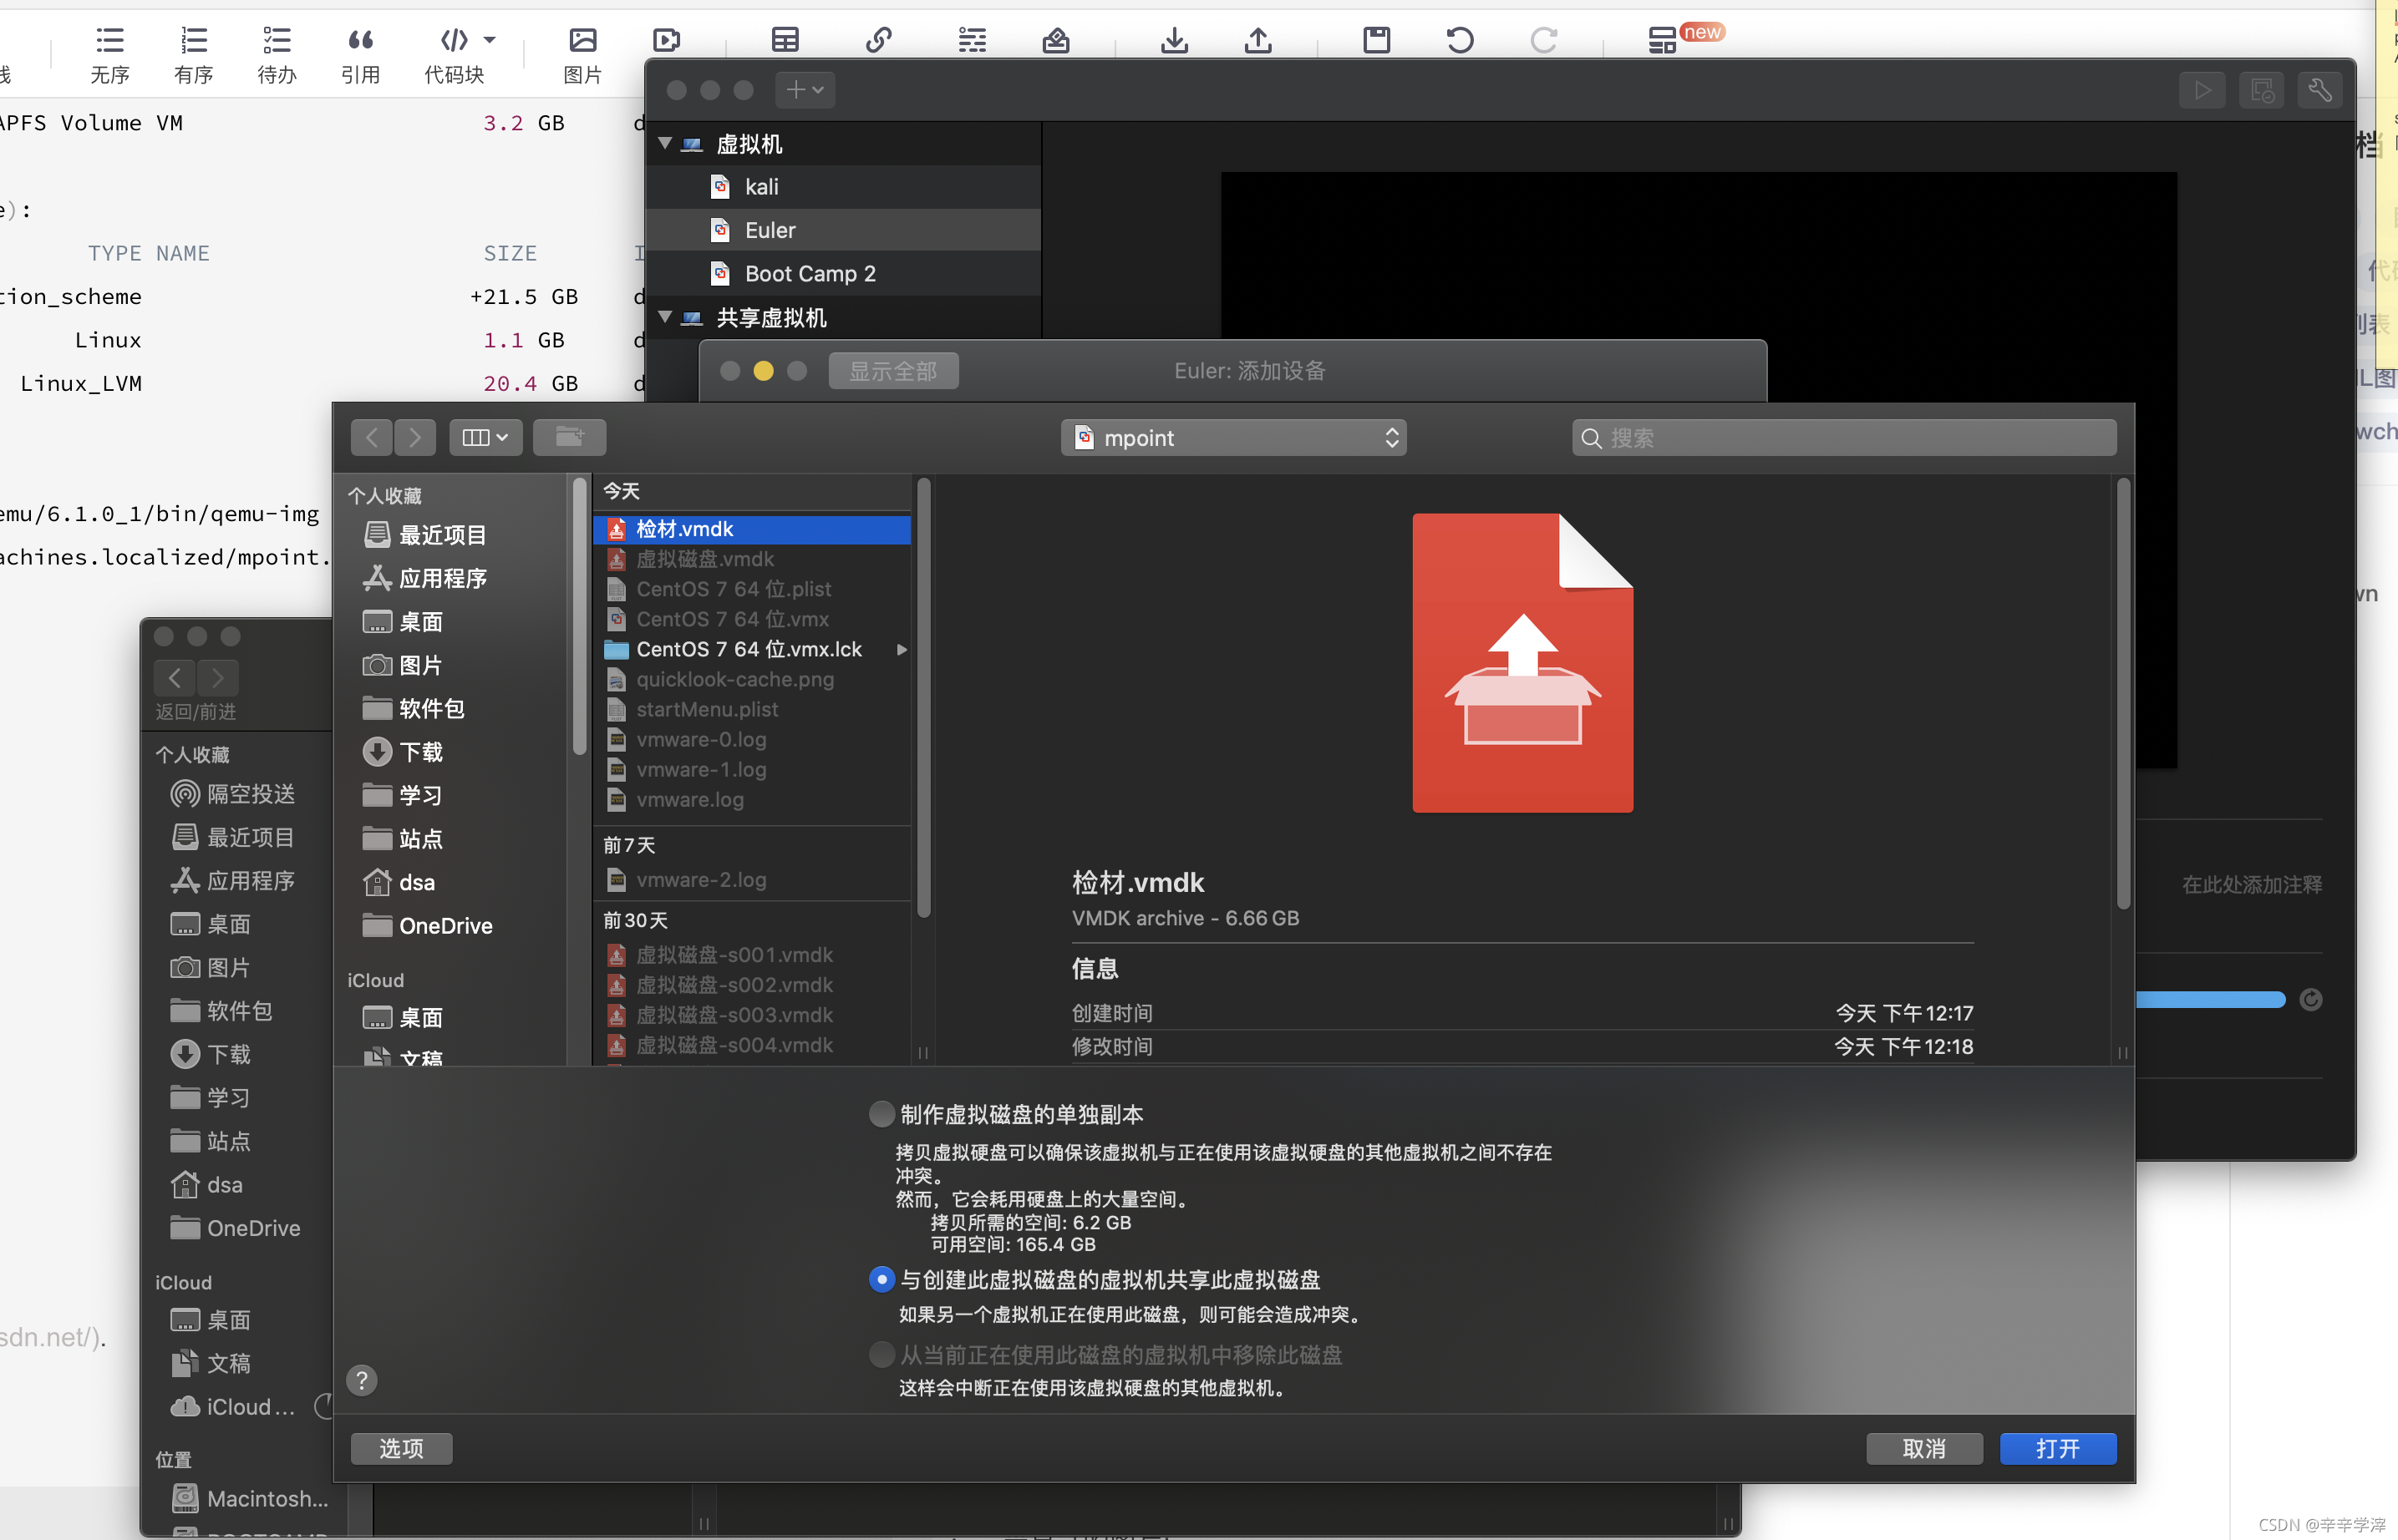Click the reset icon beside the blue slider

pyautogui.click(x=2310, y=999)
